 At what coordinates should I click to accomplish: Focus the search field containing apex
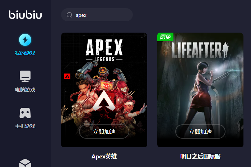97,15
